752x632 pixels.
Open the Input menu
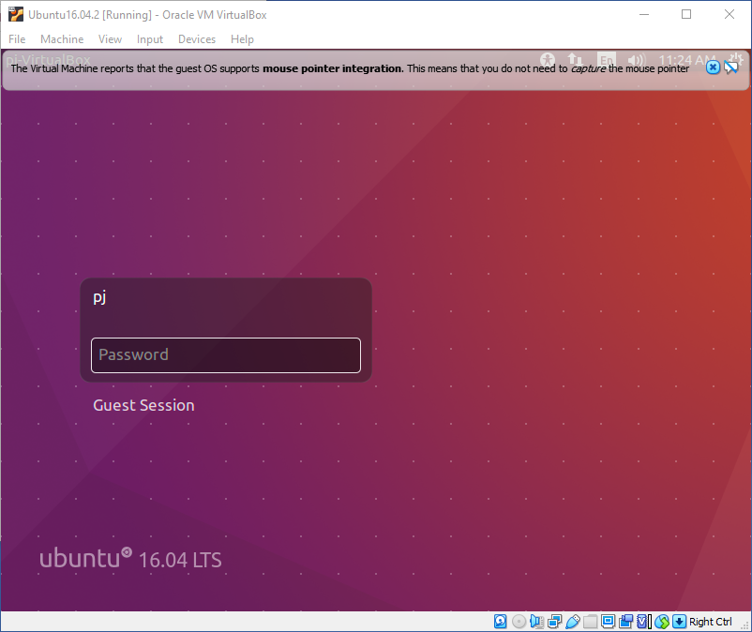coord(150,39)
